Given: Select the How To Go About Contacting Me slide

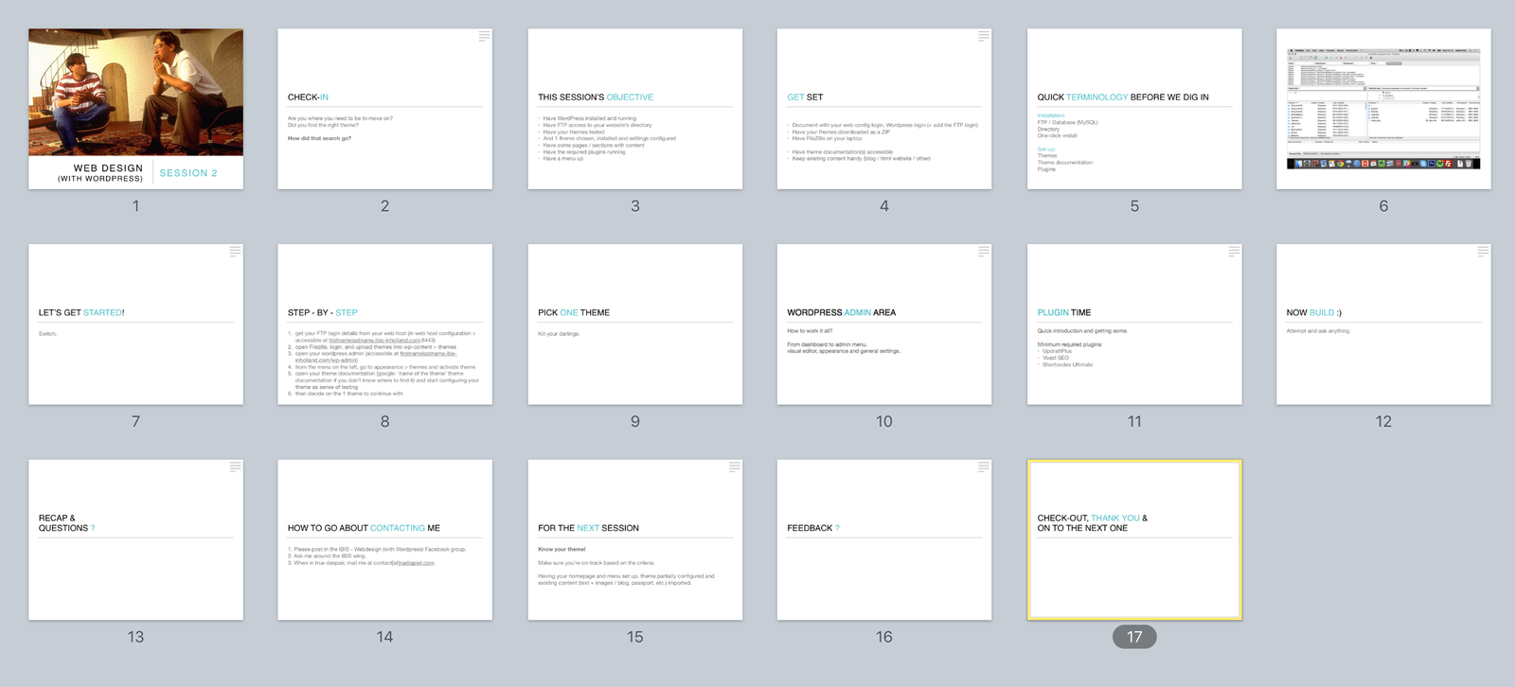Looking at the screenshot, I should click(384, 540).
